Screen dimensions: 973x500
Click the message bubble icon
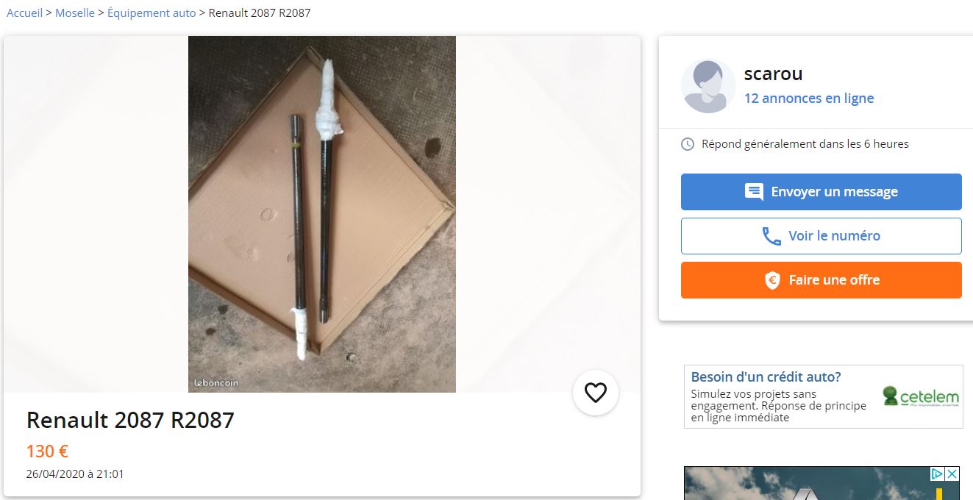pyautogui.click(x=754, y=192)
